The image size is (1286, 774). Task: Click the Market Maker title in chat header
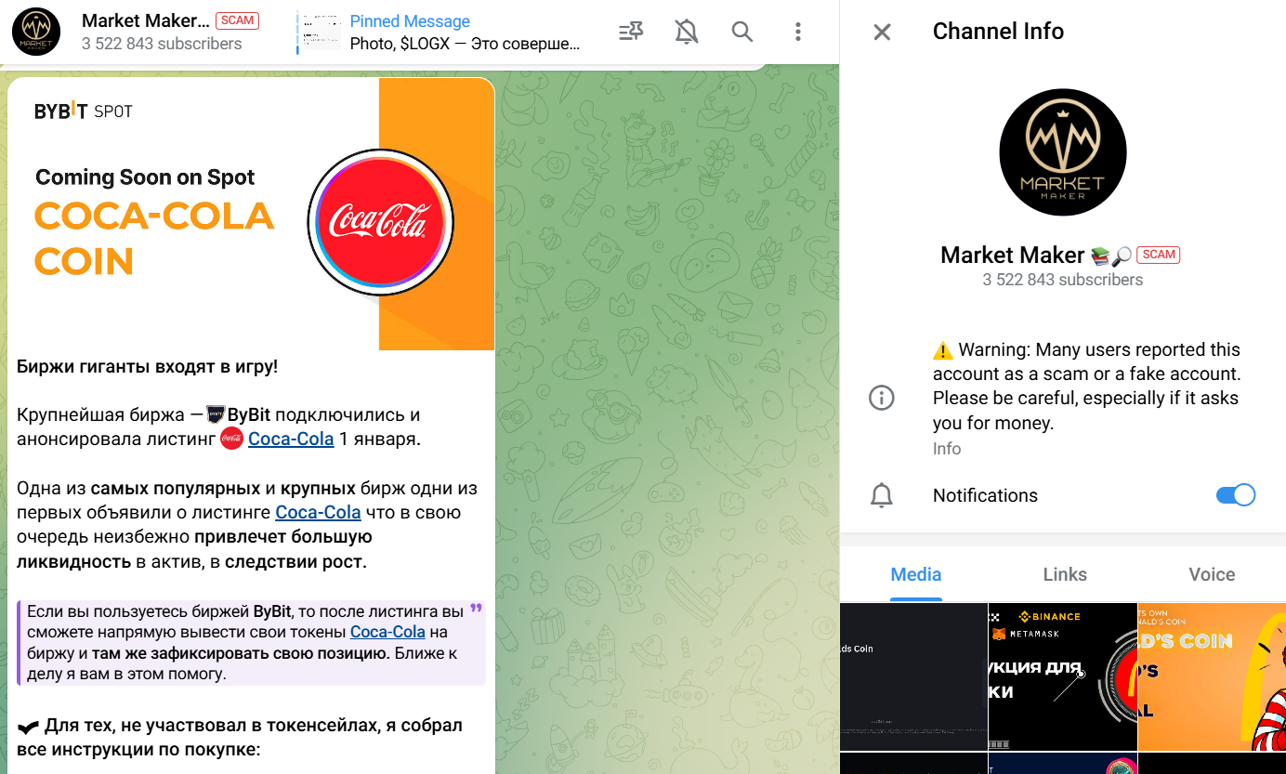146,20
